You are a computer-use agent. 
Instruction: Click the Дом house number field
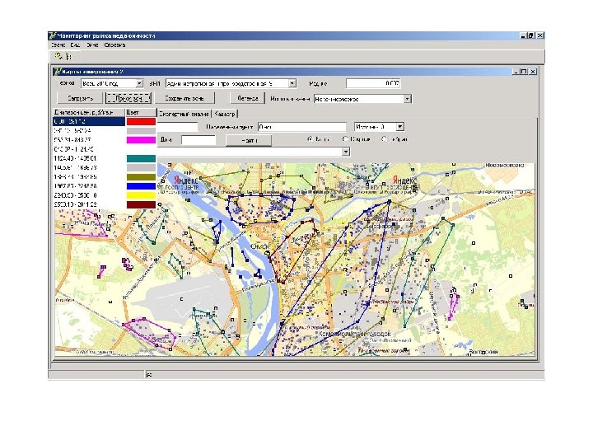pos(198,140)
